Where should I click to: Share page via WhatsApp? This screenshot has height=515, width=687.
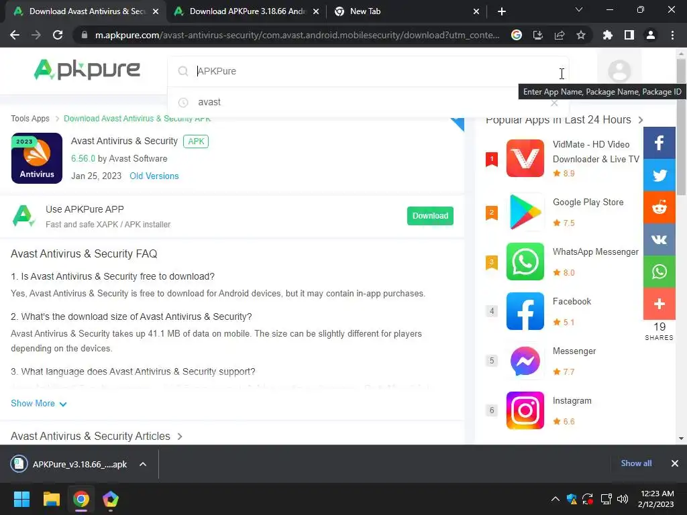pos(659,272)
